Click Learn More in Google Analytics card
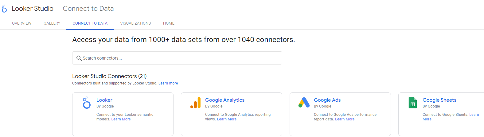Viewport: 484px width, 137px height. pyautogui.click(x=227, y=119)
